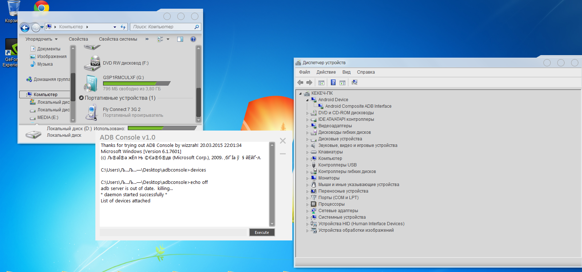
Task: Click scan for hardware changes icon
Action: 354,83
